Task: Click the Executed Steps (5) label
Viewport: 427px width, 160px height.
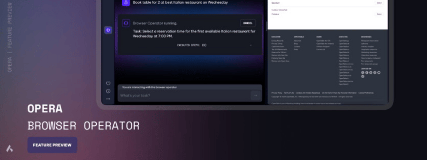Action: [192, 45]
